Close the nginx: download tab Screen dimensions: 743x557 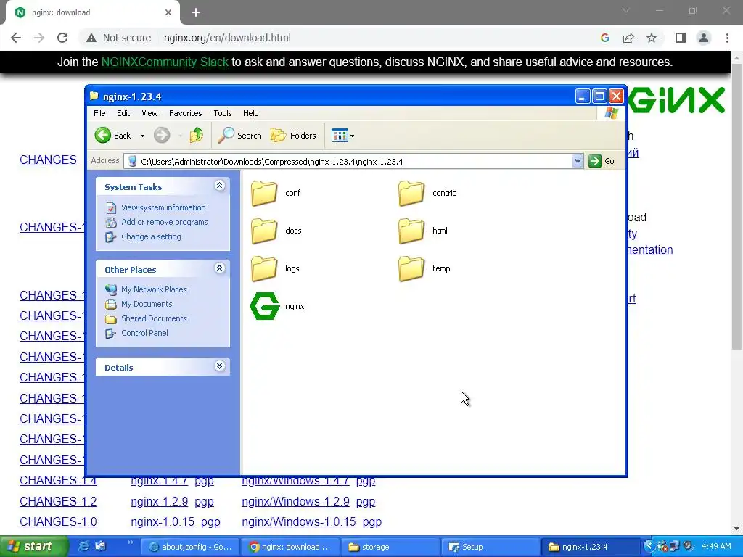tap(168, 13)
